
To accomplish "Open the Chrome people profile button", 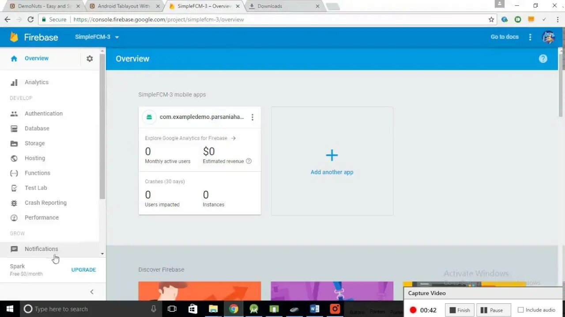I will pyautogui.click(x=499, y=4).
